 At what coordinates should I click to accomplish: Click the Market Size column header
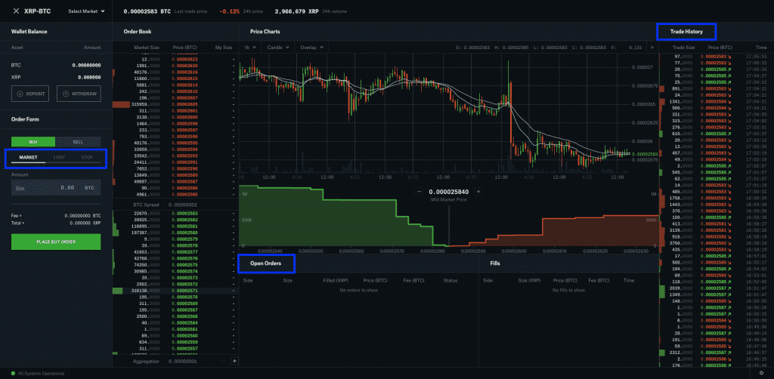[147, 48]
